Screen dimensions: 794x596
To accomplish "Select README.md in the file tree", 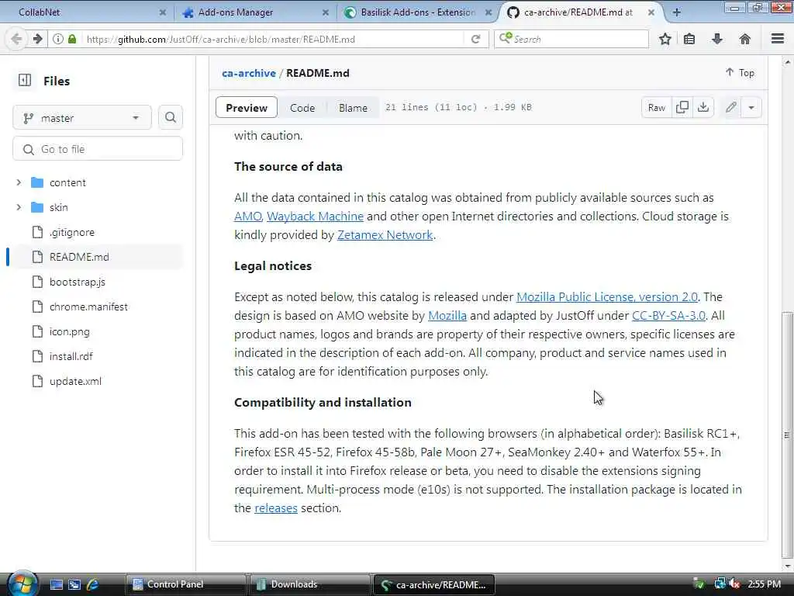I will click(79, 257).
